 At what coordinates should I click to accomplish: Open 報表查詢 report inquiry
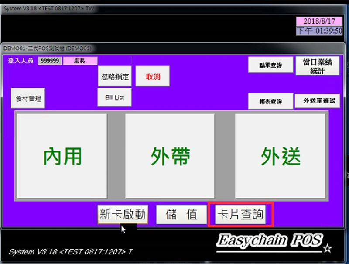point(270,101)
